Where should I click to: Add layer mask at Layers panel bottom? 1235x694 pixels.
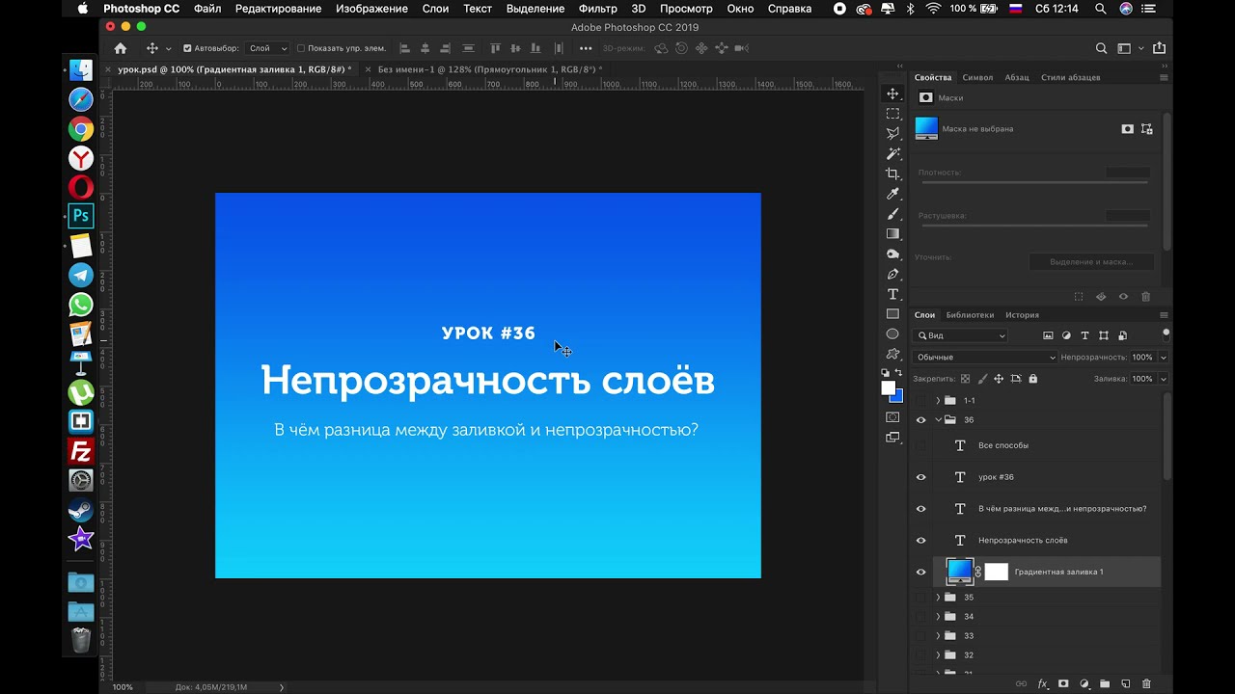[x=1063, y=683]
